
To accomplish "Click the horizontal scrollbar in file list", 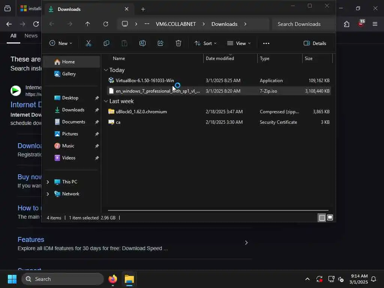I will (218, 210).
